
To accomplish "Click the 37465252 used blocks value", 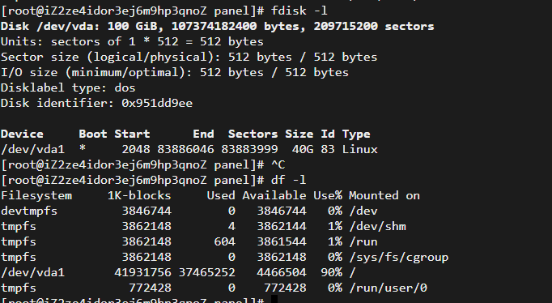I will pos(207,272).
